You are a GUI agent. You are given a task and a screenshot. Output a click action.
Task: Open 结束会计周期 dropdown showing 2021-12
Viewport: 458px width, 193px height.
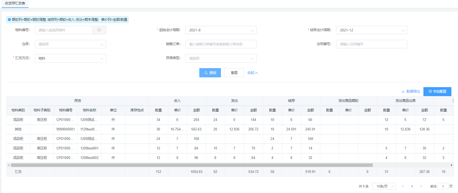click(371, 30)
